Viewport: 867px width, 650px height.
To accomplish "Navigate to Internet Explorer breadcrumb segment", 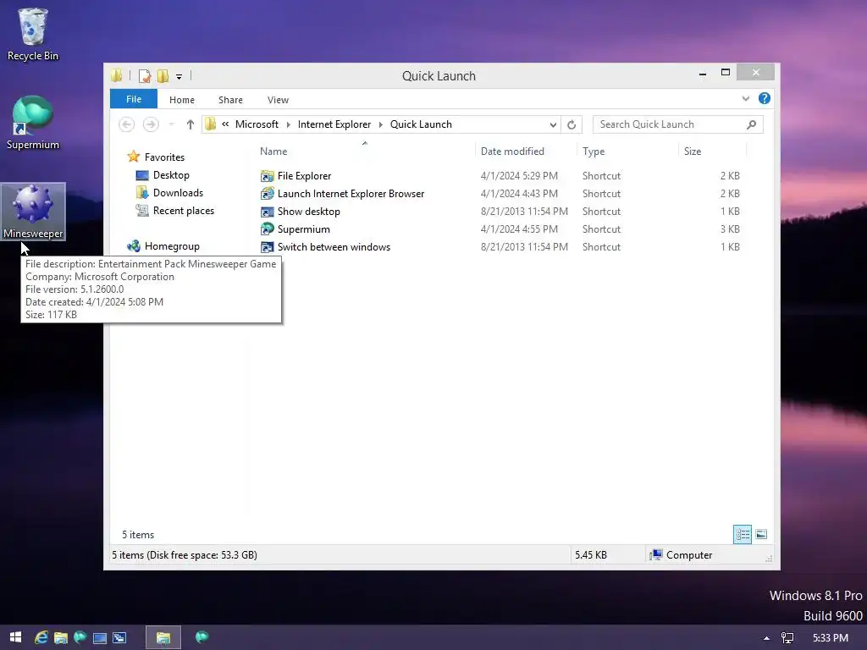I will 334,124.
